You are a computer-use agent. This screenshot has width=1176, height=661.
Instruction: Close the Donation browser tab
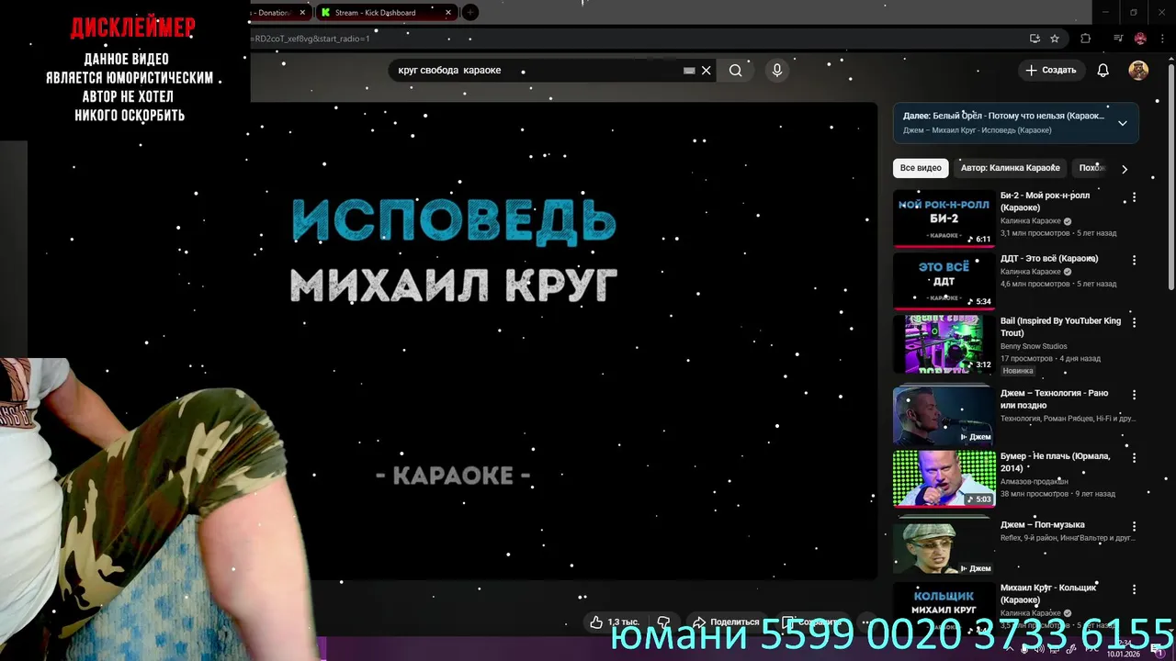(302, 13)
